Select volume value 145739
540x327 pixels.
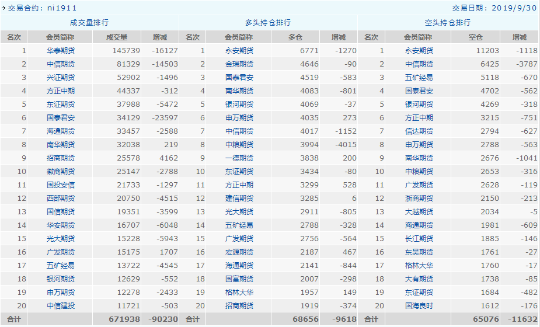pos(126,51)
